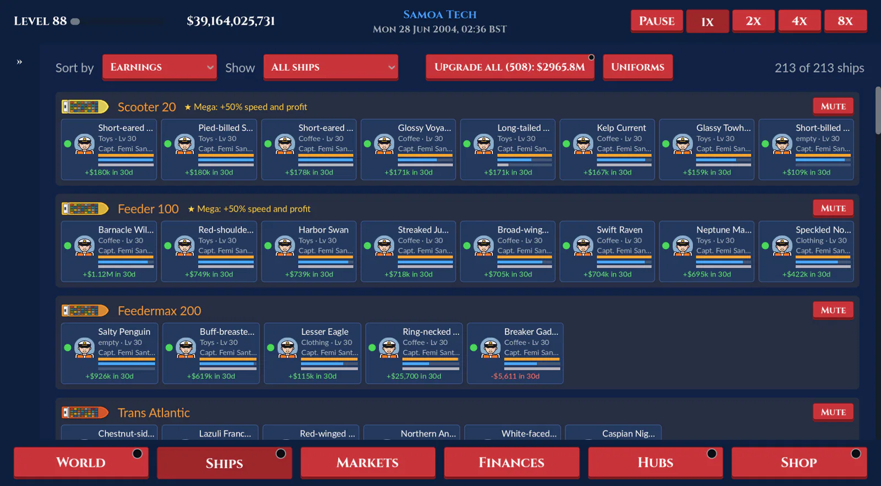Open the Ring-necked ship card
Image resolution: width=881 pixels, height=486 pixels.
pyautogui.click(x=414, y=353)
